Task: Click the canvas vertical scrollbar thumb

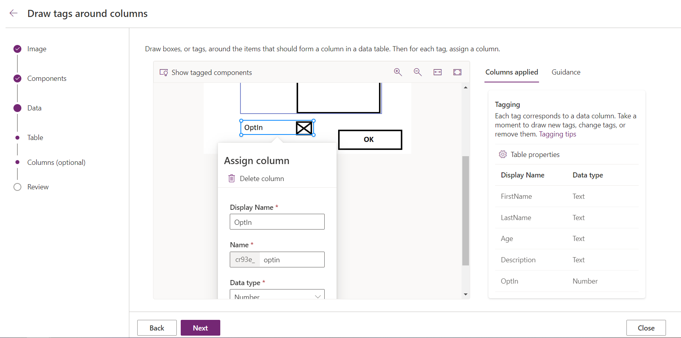Action: click(x=466, y=211)
